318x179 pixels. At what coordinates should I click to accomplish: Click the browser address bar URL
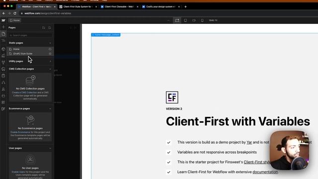[48, 13]
